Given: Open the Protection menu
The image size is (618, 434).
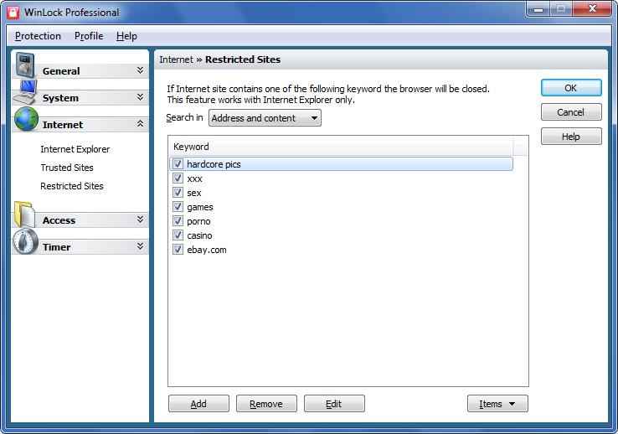Looking at the screenshot, I should point(38,36).
